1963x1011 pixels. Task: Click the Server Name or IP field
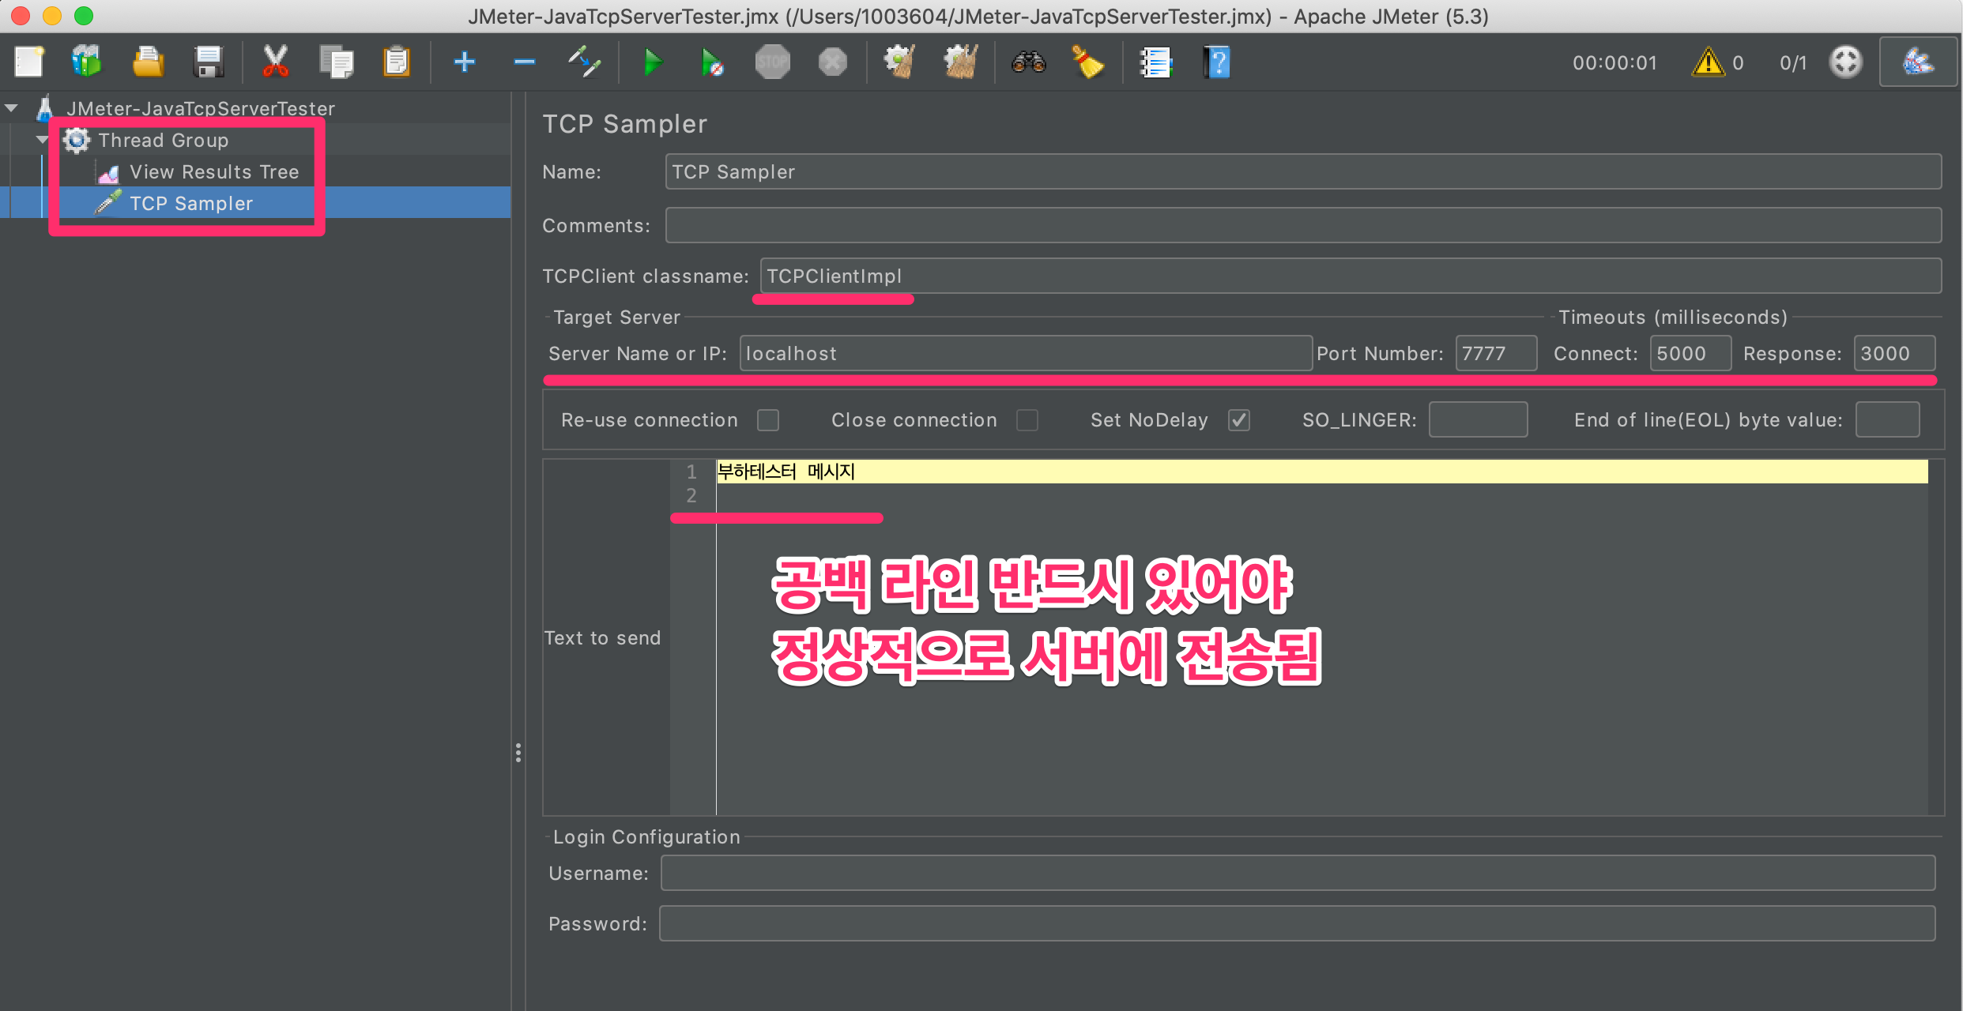coord(1026,353)
